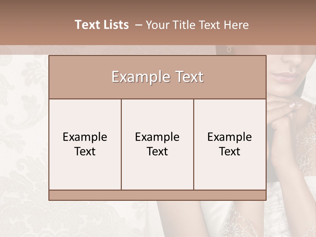The height and width of the screenshot is (237, 316).
Task: Click the divider between middle and right cells
Action: pos(194,144)
